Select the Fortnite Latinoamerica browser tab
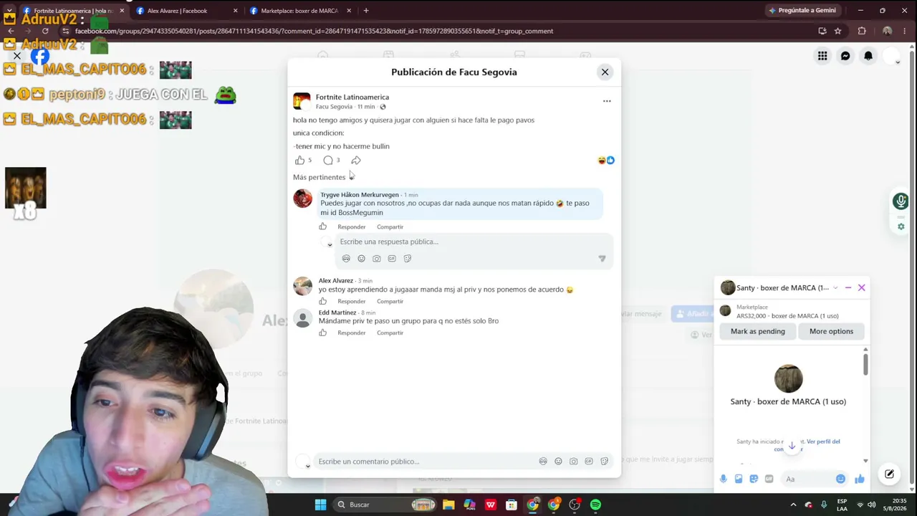This screenshot has width=917, height=516. [72, 11]
